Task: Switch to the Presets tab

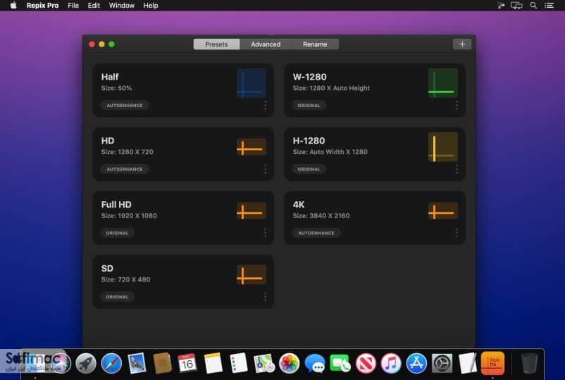Action: [216, 44]
